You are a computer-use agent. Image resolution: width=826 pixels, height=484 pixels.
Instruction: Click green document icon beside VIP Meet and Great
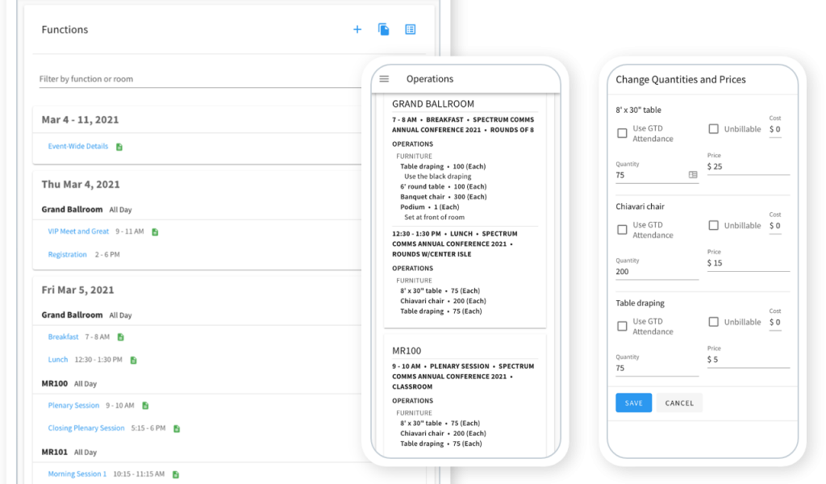(x=155, y=232)
